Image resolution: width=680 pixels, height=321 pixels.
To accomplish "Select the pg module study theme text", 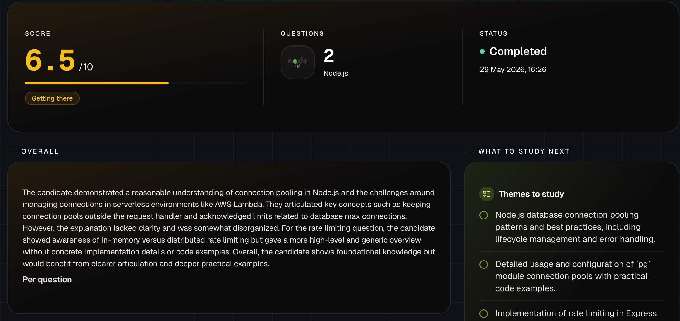I will 573,276.
